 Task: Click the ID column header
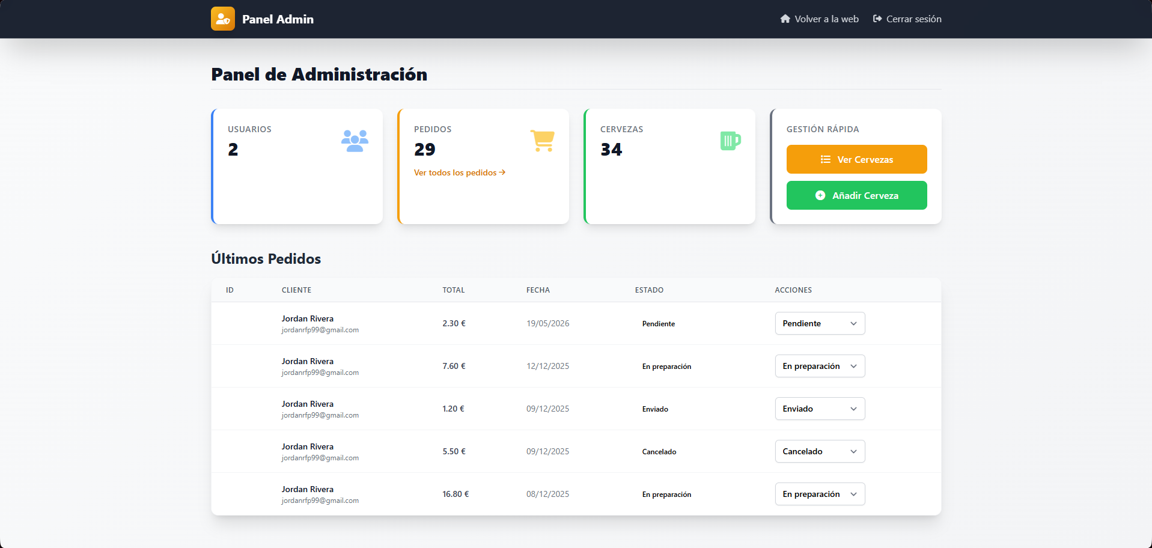pos(230,290)
